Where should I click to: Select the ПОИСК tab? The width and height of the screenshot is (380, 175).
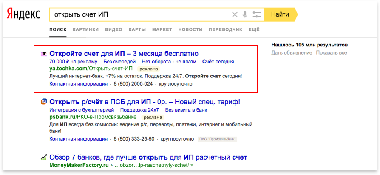coord(58,30)
